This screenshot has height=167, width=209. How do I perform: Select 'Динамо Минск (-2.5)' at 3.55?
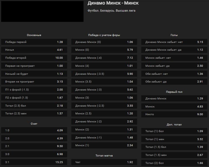click(x=104, y=106)
